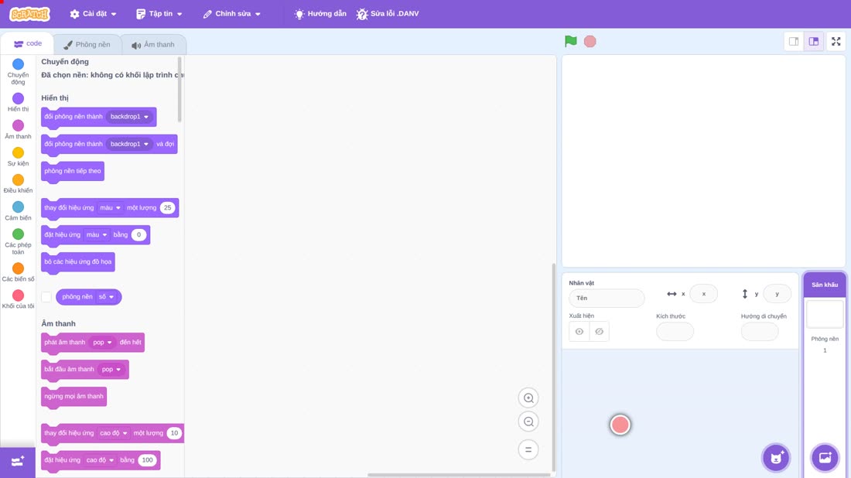Click the red stop sign button

(590, 41)
